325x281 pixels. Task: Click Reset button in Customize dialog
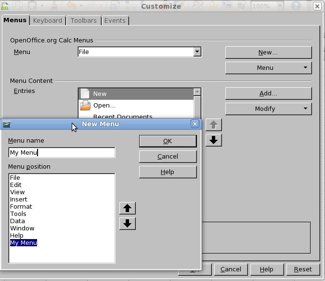[302, 269]
